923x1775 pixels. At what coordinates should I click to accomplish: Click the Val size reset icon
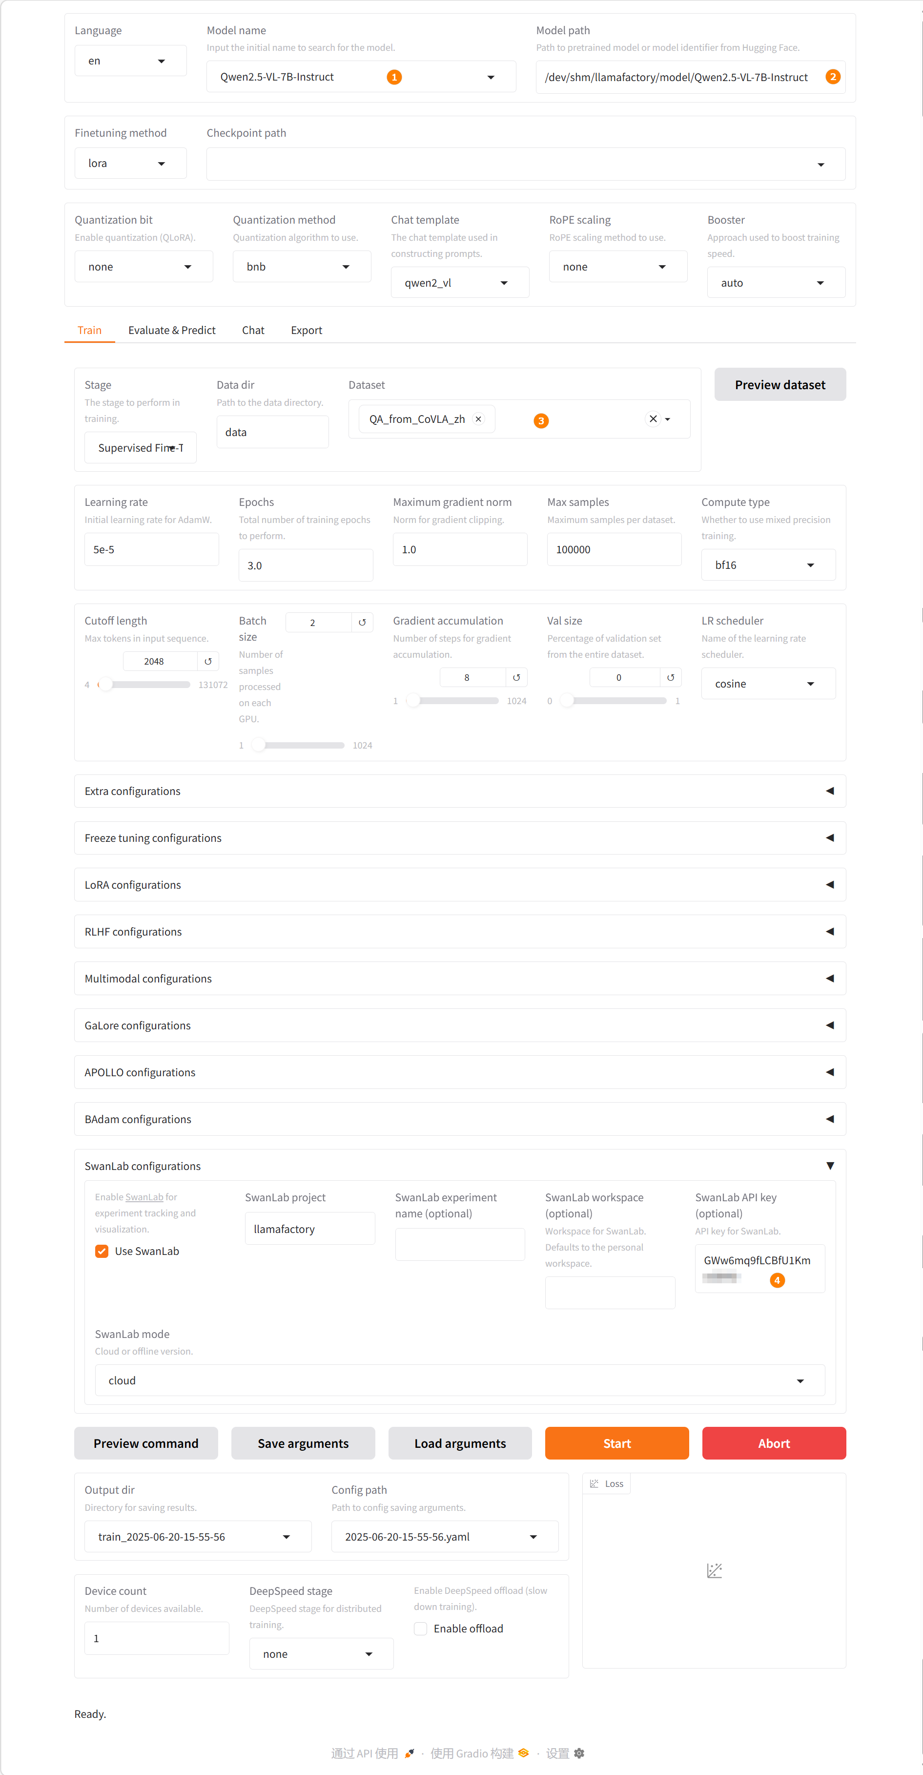coord(671,677)
